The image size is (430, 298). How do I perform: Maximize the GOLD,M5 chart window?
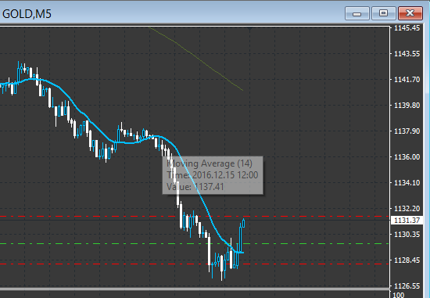383,13
